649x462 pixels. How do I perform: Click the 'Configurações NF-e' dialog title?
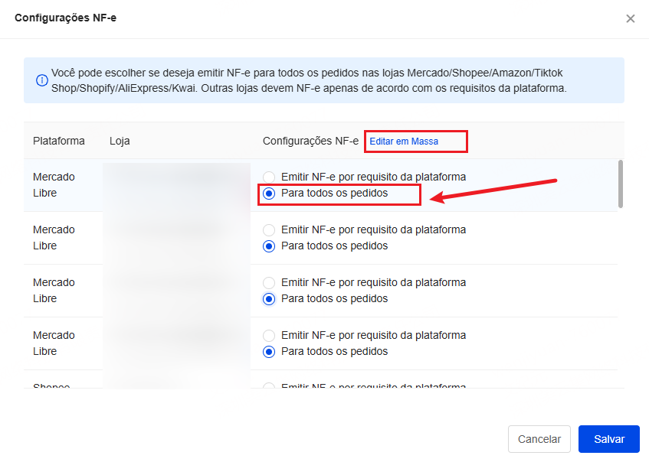[65, 18]
